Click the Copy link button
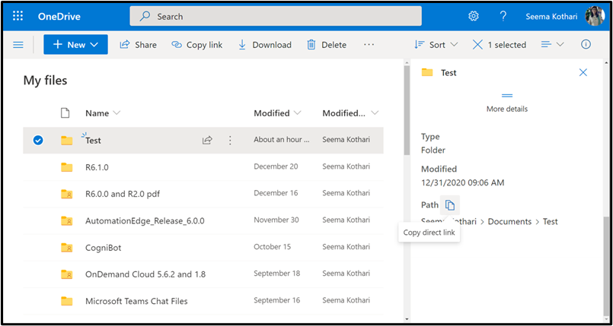Screen dimensions: 613x326 [x=196, y=45]
